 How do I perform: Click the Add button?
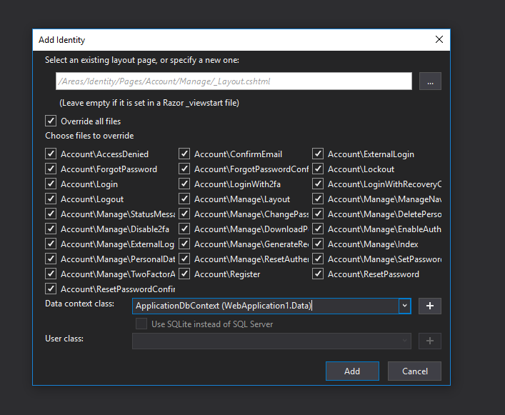pos(352,371)
